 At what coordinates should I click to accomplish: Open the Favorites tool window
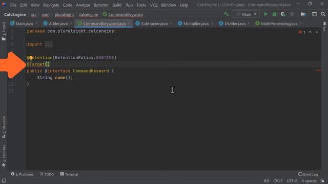4,156
